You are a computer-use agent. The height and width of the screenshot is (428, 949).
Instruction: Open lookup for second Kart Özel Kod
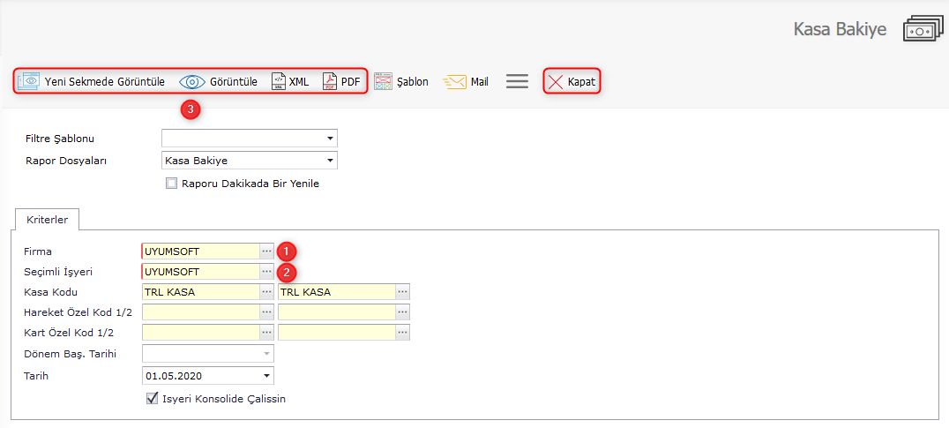(402, 333)
